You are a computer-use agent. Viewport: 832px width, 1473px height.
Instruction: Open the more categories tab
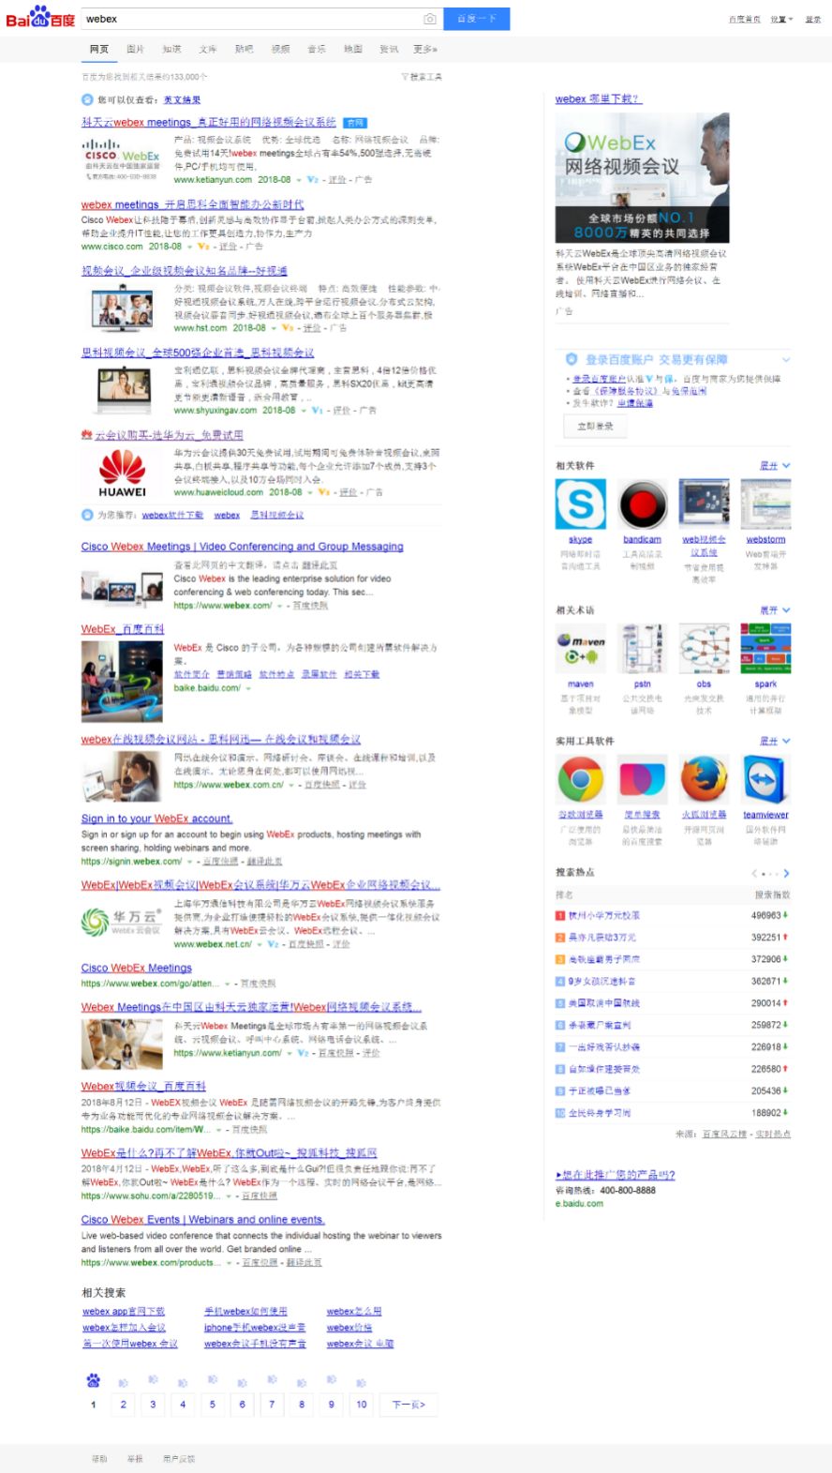coord(425,49)
